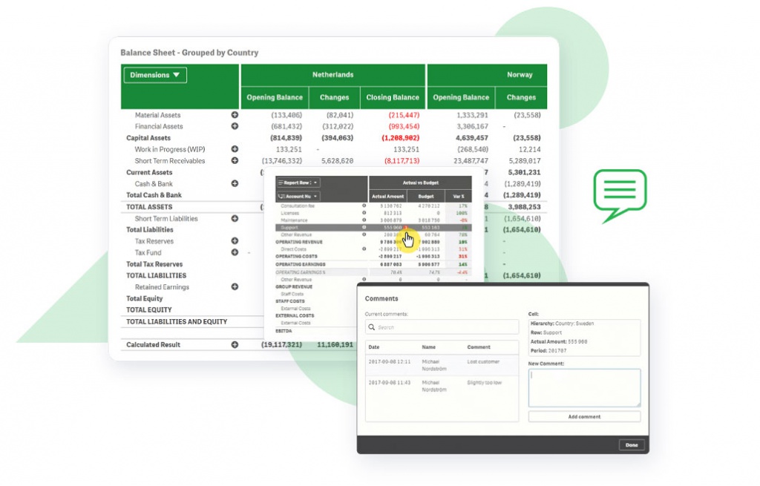Expand Short Term Receivables plus icon
760x486 pixels.
pyautogui.click(x=235, y=160)
